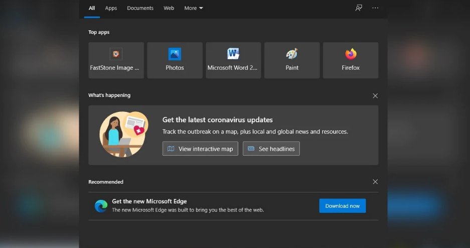Click the Download now button

342,206
